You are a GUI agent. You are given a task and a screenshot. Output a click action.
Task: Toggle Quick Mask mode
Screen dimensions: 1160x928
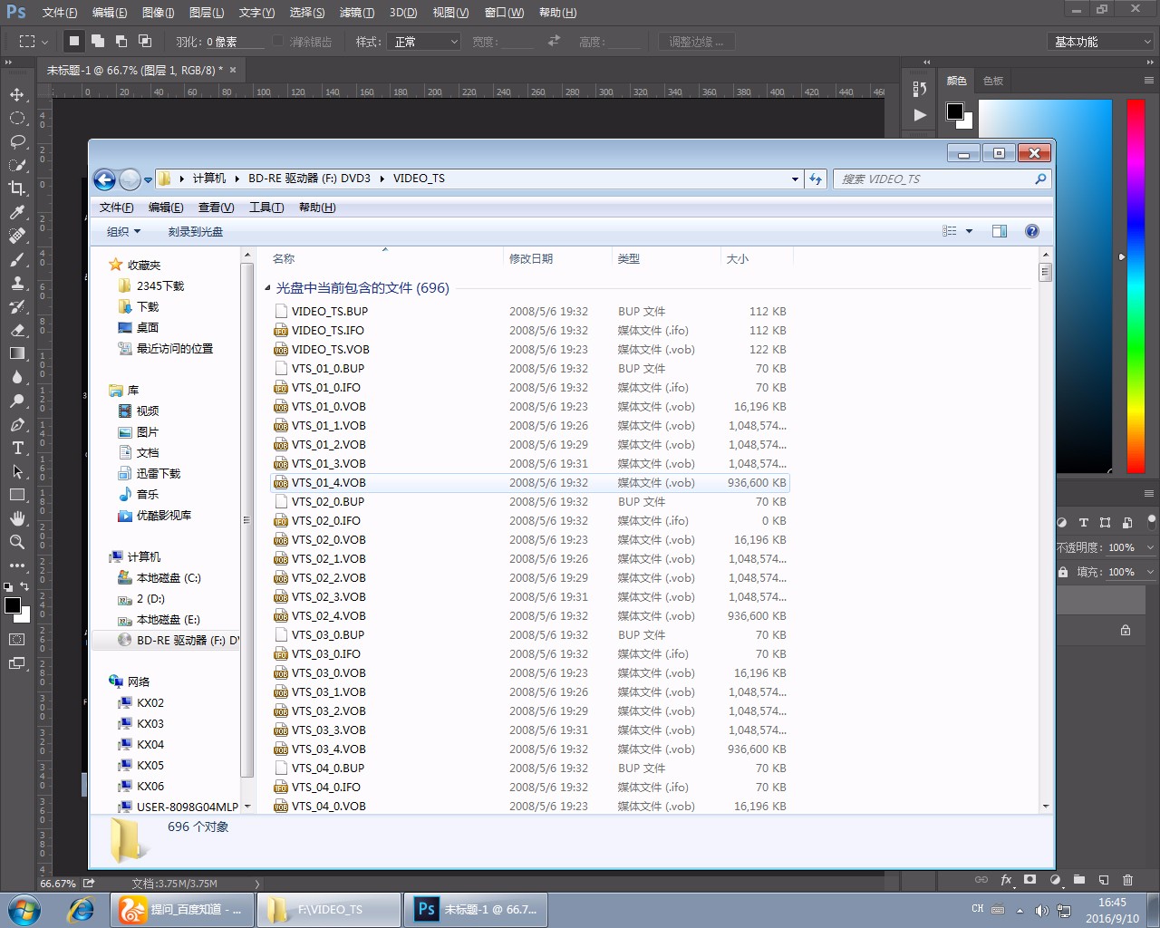pyautogui.click(x=17, y=639)
